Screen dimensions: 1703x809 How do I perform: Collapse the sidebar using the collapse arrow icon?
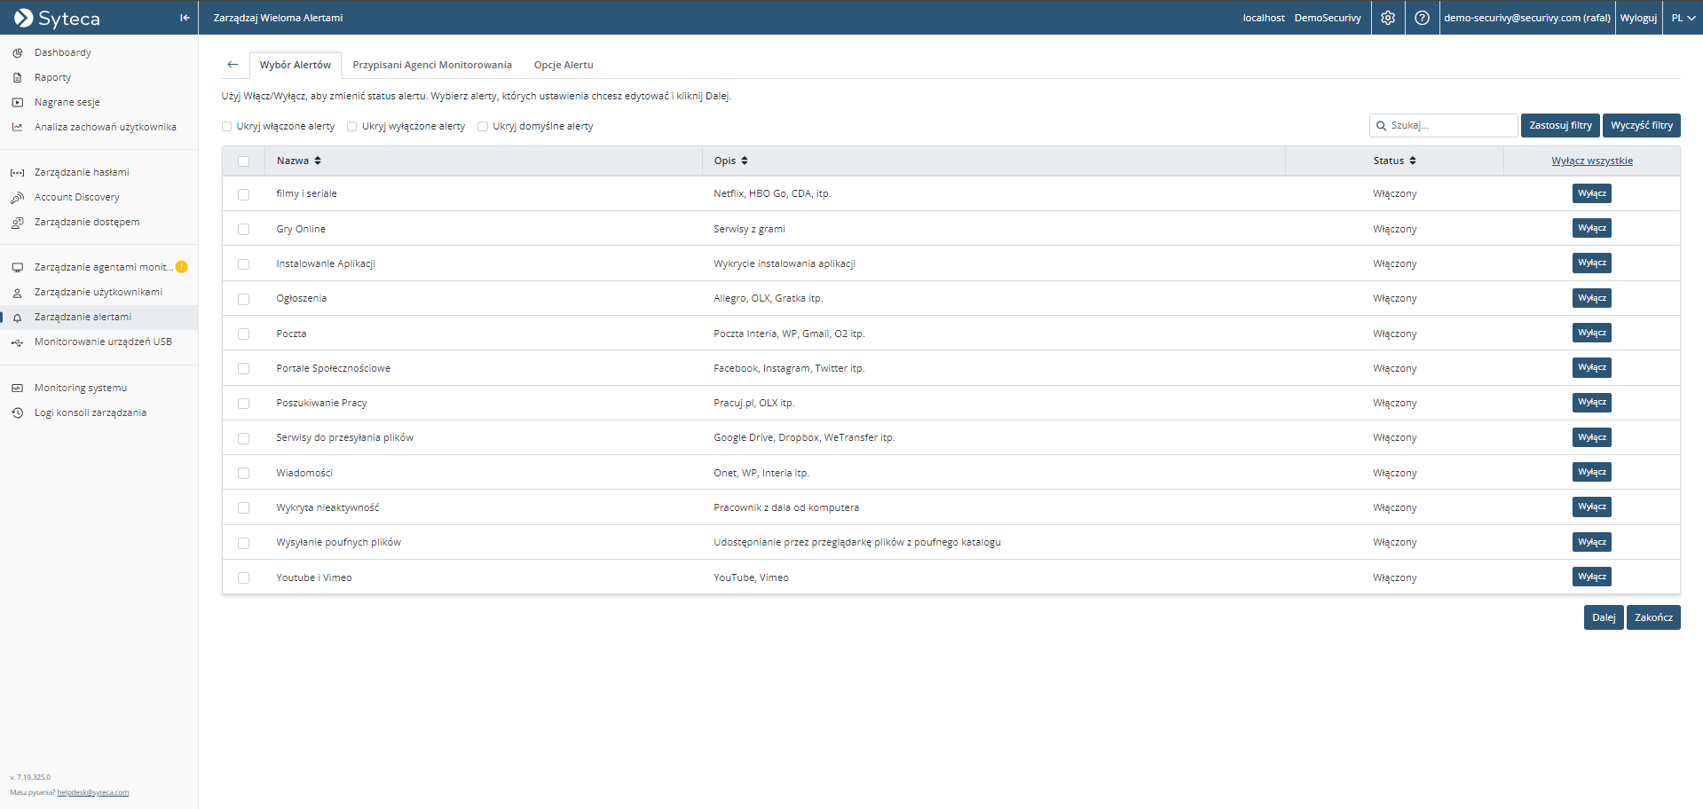pos(185,18)
